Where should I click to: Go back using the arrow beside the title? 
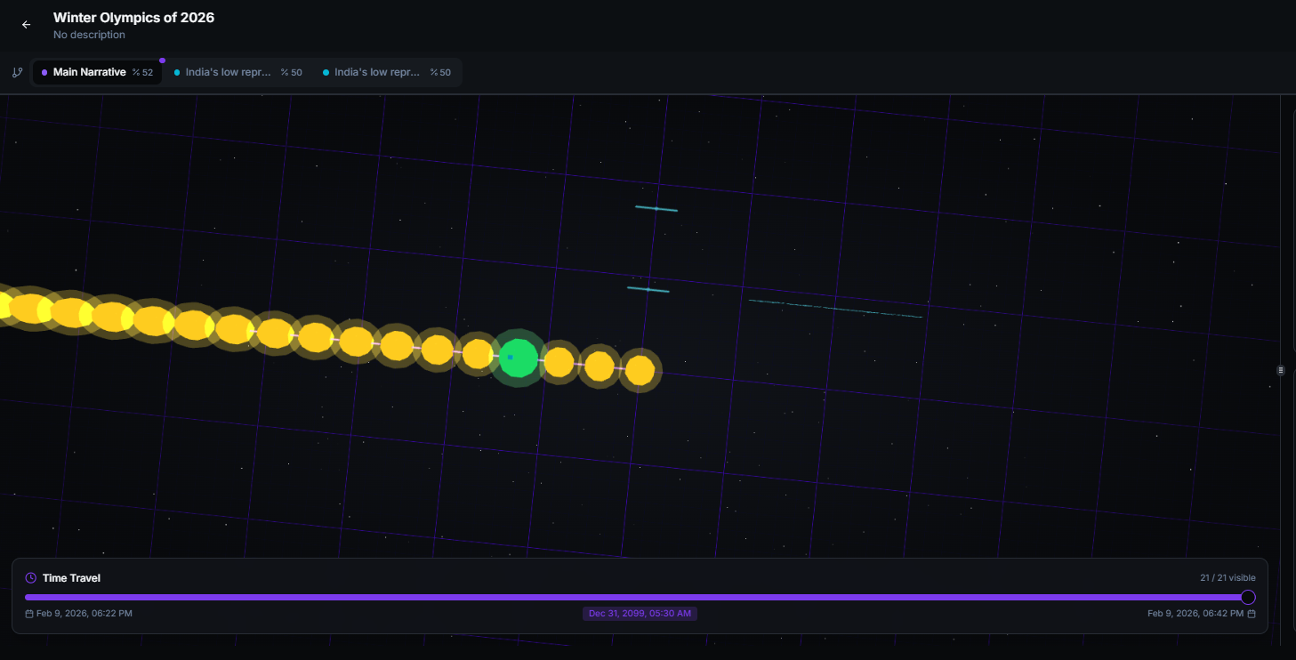click(x=26, y=25)
